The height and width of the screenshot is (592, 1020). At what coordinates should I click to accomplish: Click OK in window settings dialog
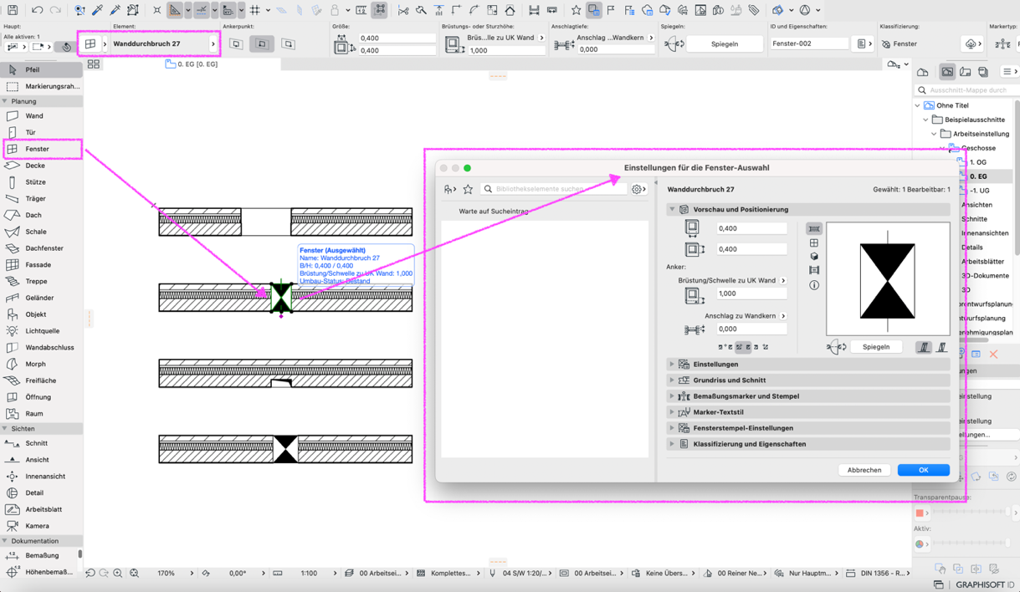pyautogui.click(x=924, y=470)
